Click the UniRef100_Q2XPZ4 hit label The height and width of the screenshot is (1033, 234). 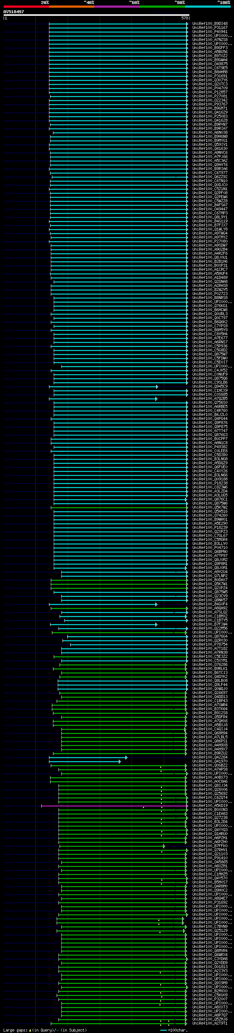(210, 588)
